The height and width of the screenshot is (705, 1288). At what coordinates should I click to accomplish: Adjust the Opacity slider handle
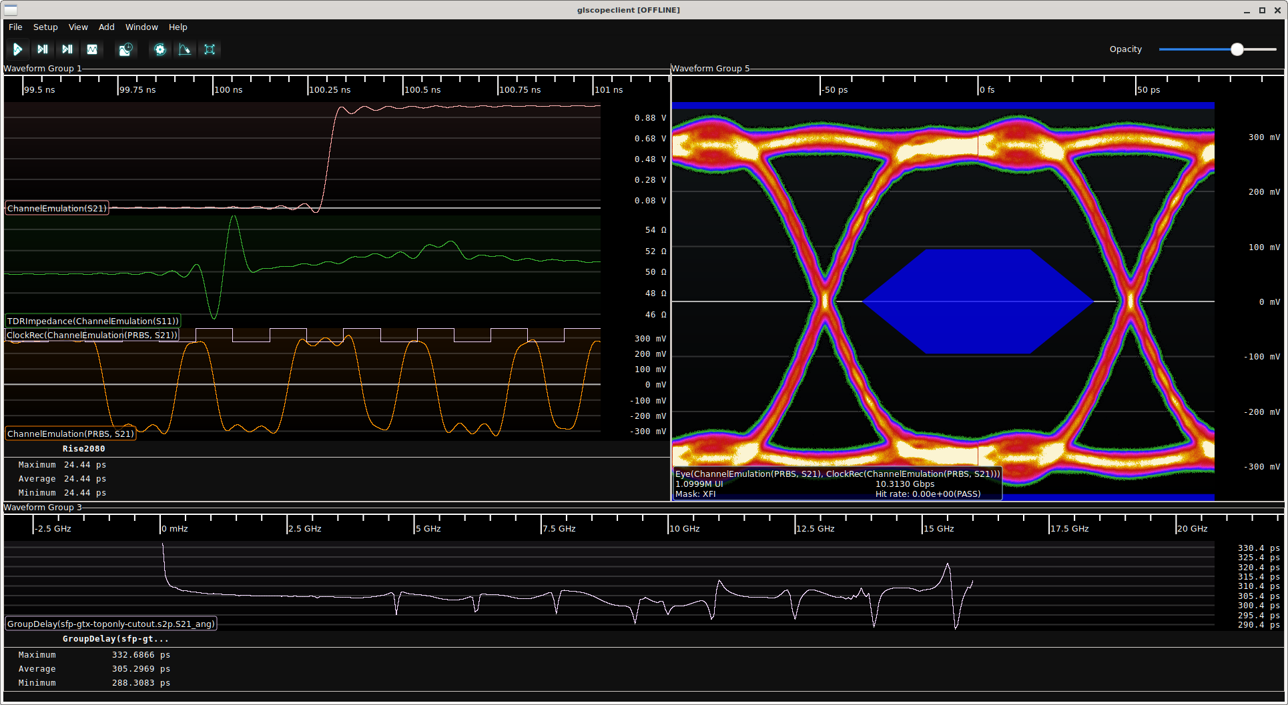pos(1237,49)
